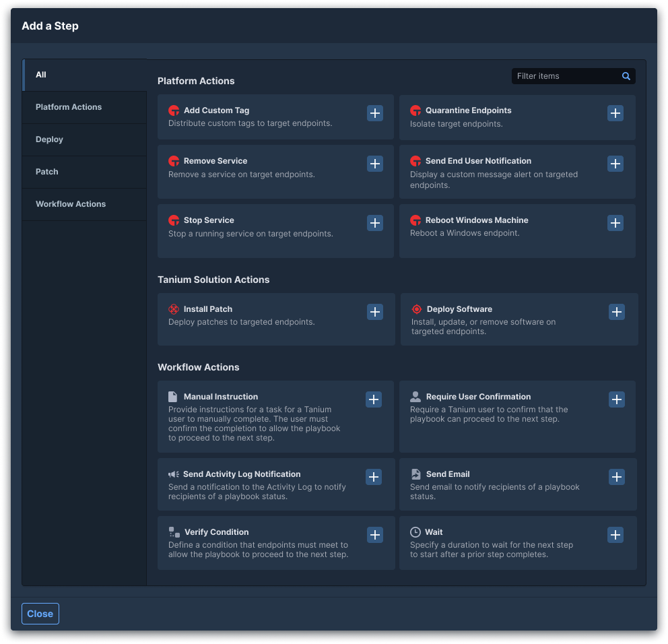Add the Manual Instruction workflow step
The height and width of the screenshot is (644, 668).
tap(374, 399)
